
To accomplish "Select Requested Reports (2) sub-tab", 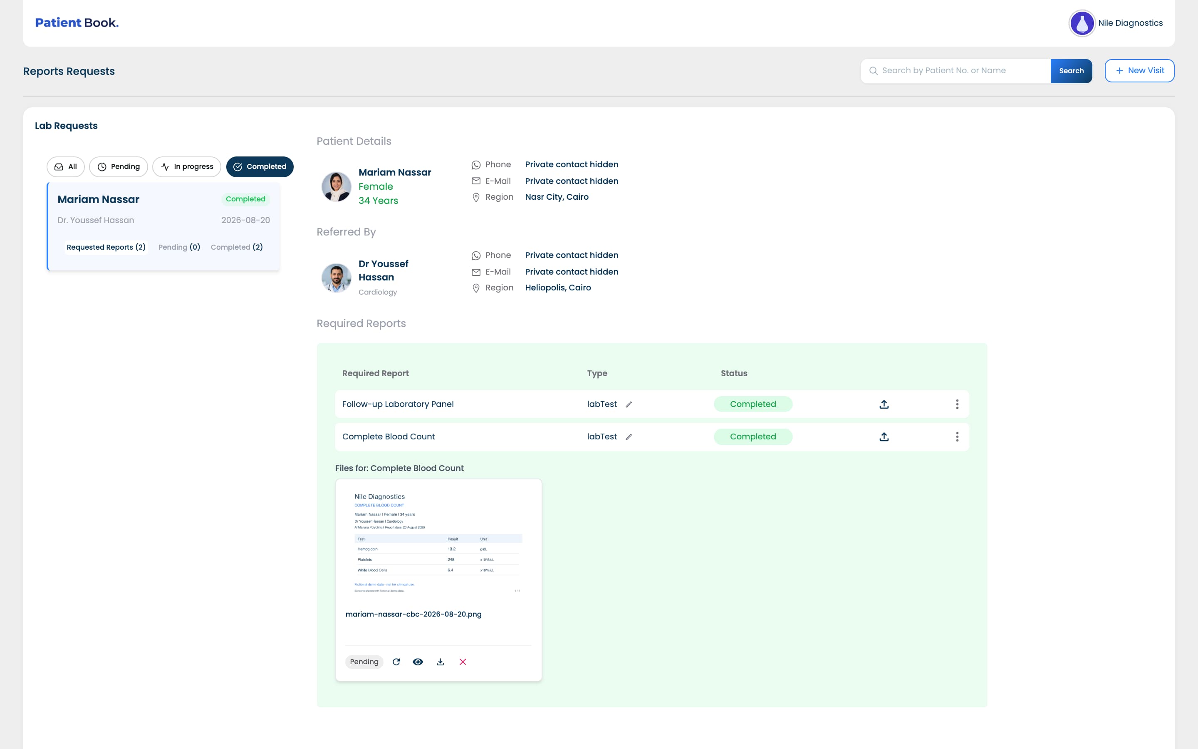I will pyautogui.click(x=106, y=247).
